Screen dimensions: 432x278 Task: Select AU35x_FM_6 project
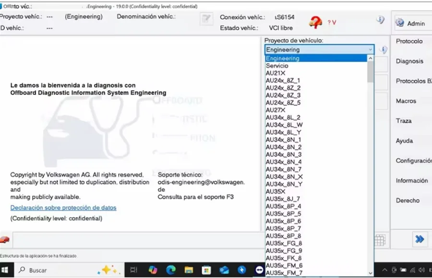(x=316, y=266)
